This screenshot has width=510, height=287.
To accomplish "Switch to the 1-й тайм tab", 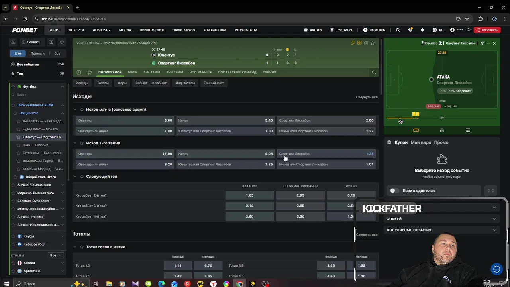I will (x=152, y=72).
